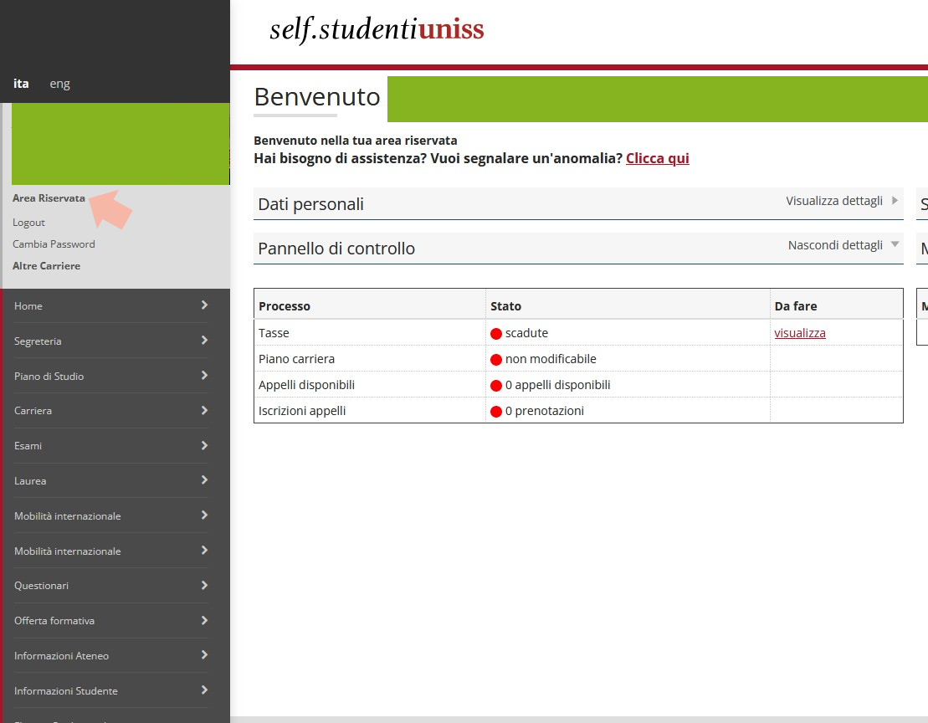928x723 pixels.
Task: Click the arrow icon beside Segreteria
Action: (205, 341)
